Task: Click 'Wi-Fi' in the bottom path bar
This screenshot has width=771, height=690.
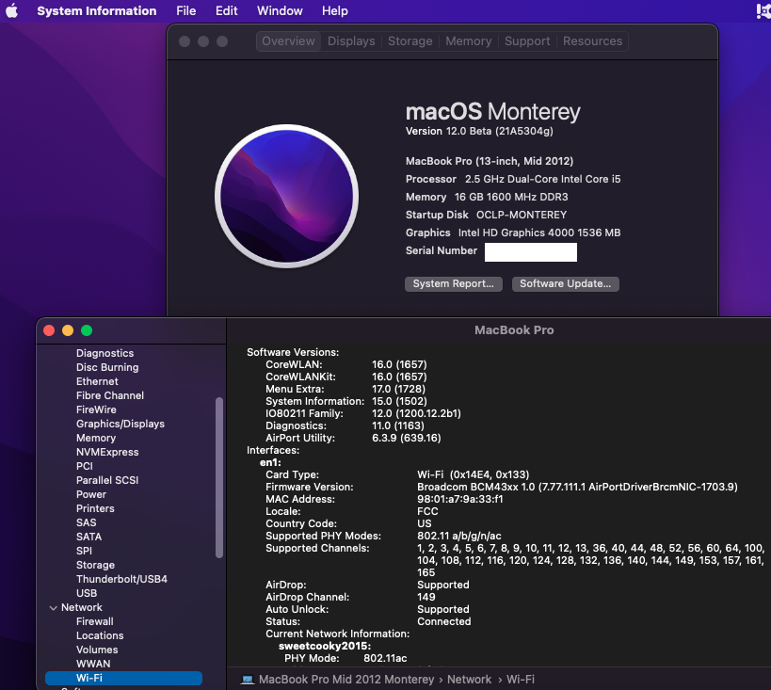Action: point(521,680)
